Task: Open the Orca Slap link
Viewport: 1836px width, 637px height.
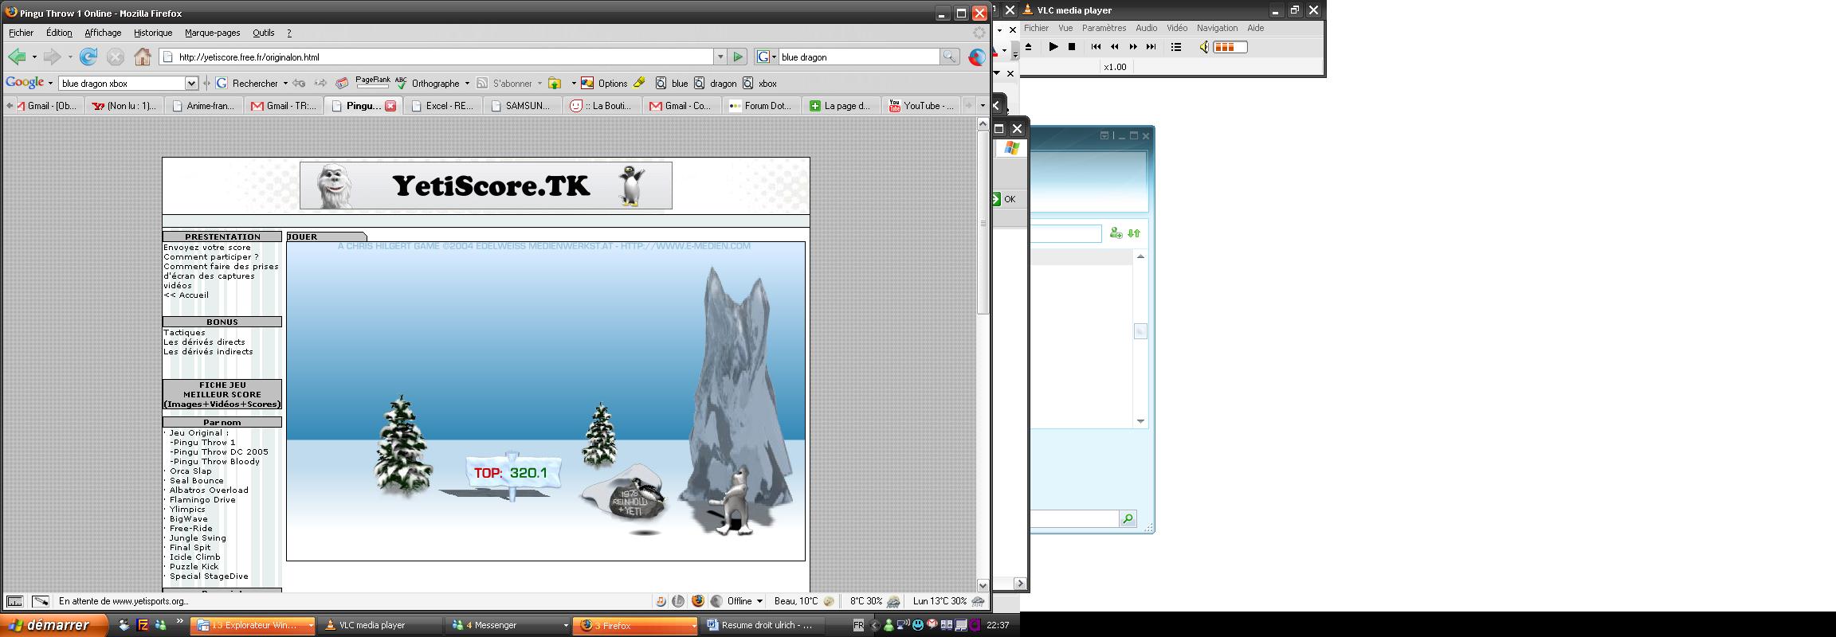Action: (x=190, y=471)
